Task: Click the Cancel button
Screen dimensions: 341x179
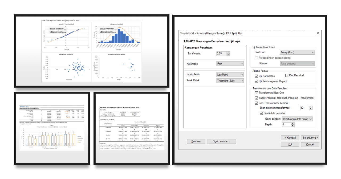Action: coord(310,144)
